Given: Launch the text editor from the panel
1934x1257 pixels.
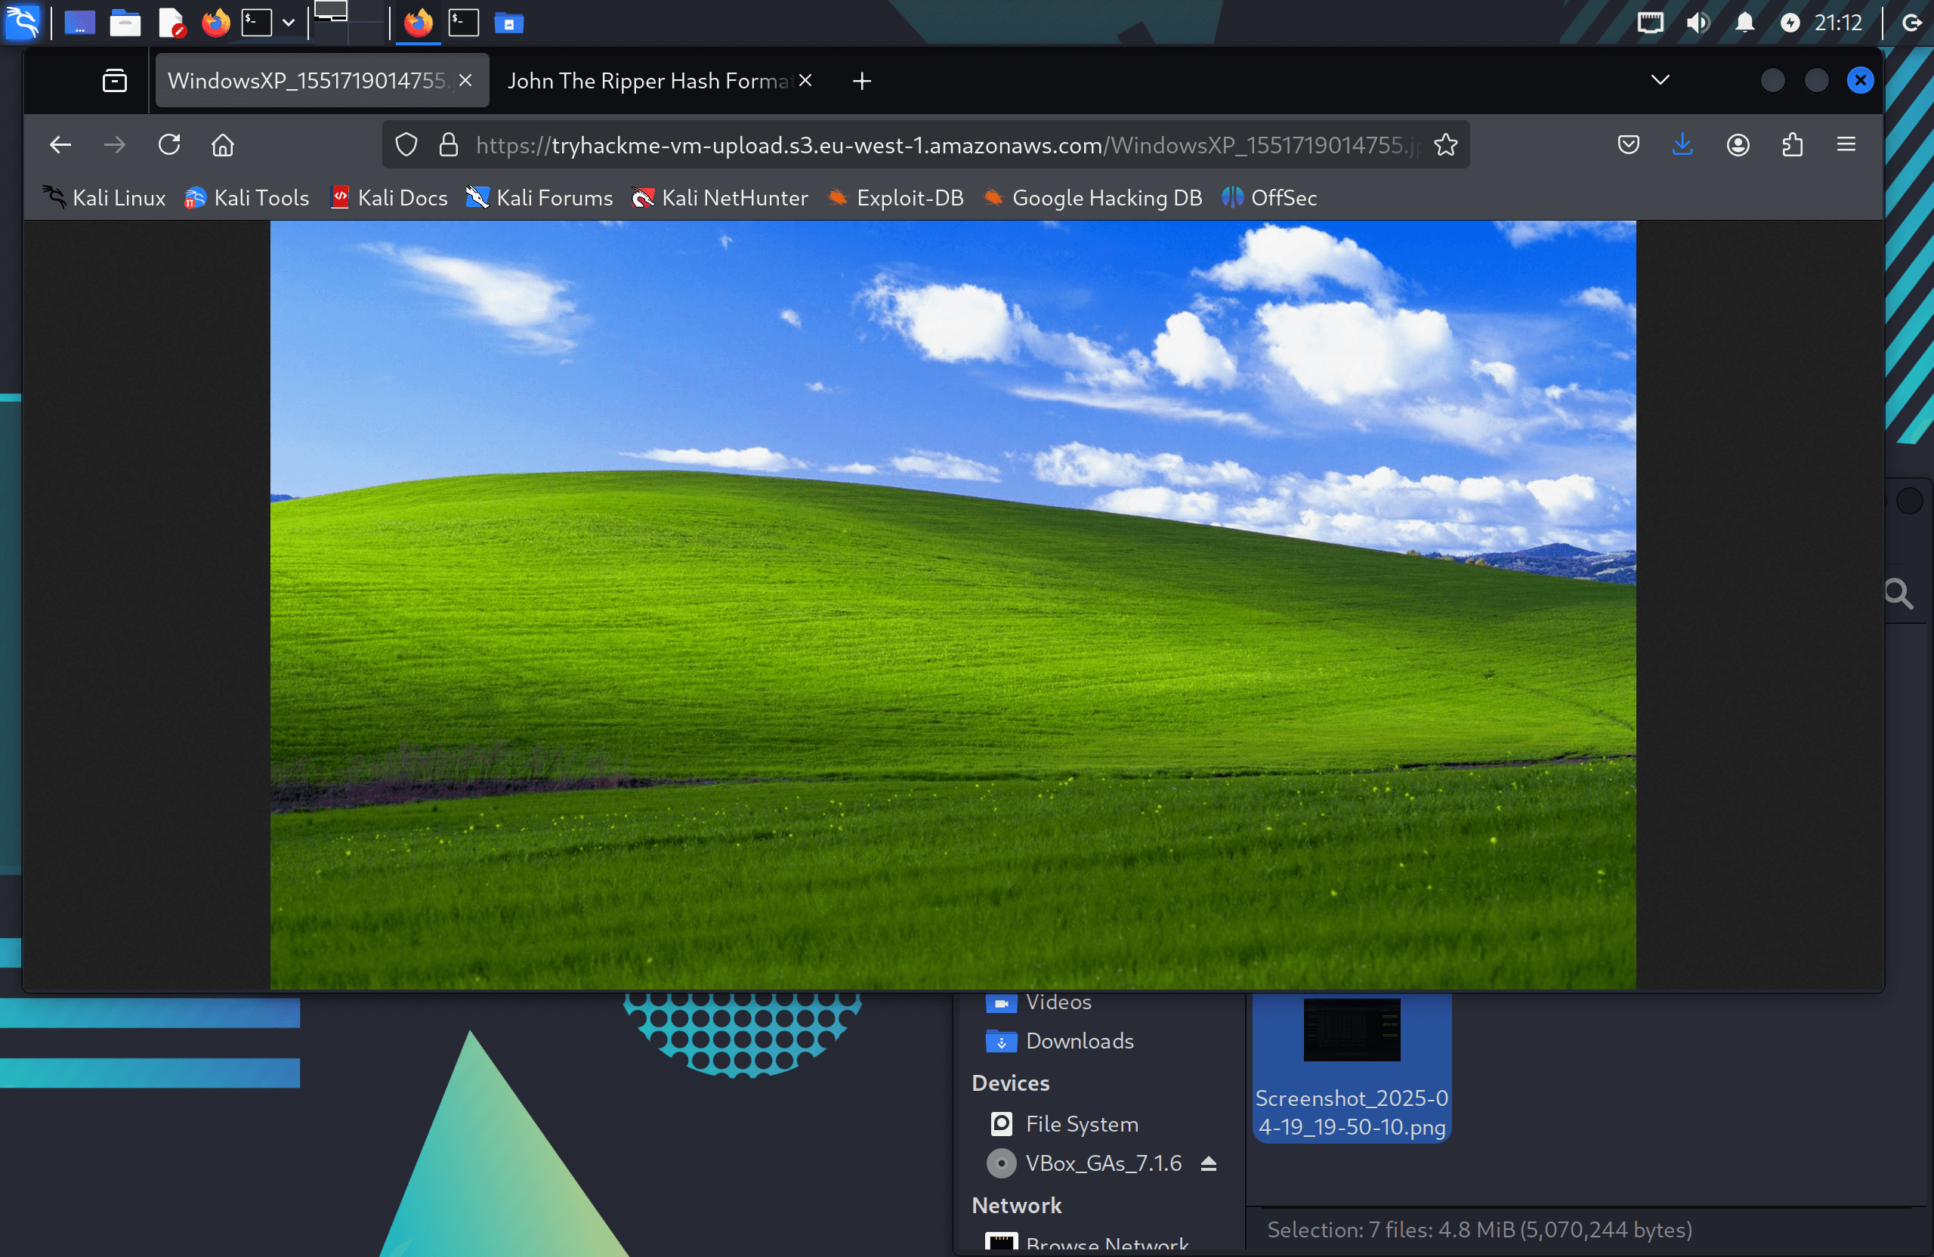Looking at the screenshot, I should (171, 23).
